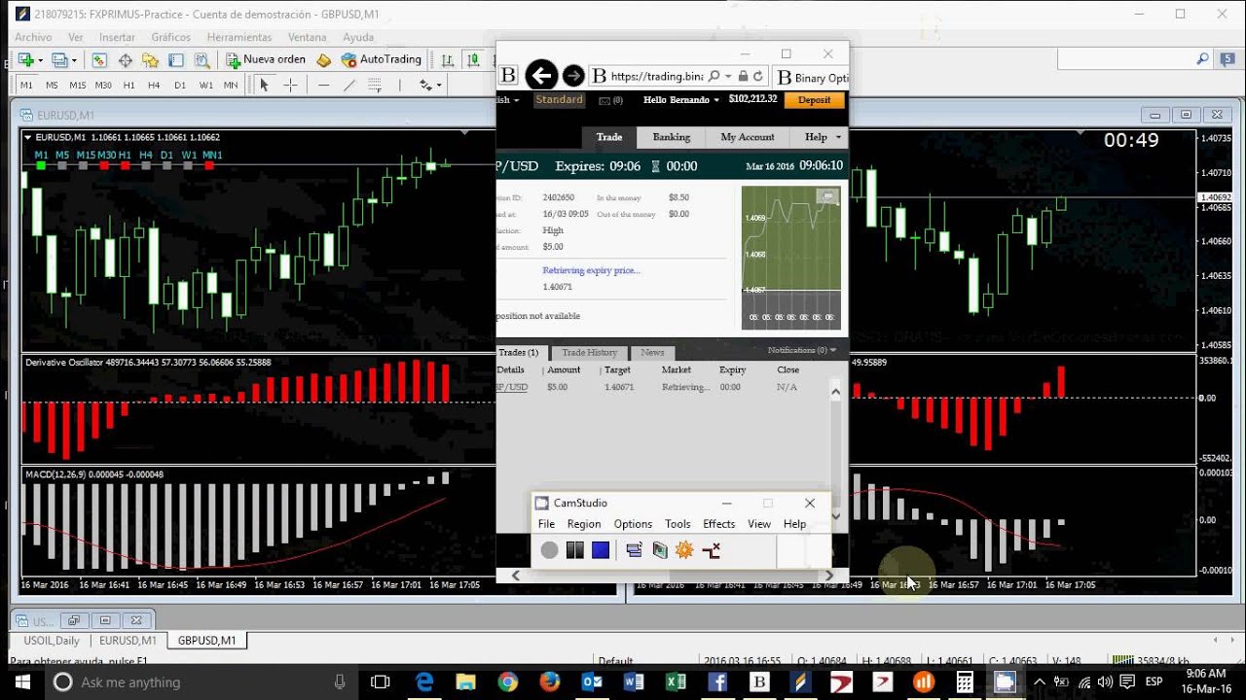This screenshot has height=700, width=1246.
Task: Click the CamStudio pause button
Action: click(x=575, y=550)
